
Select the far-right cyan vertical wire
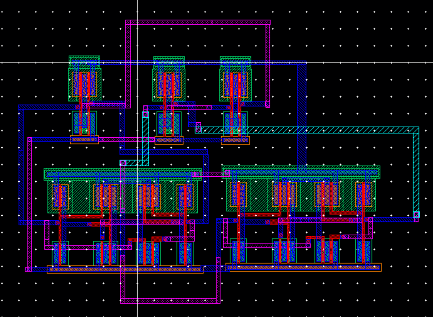416,172
